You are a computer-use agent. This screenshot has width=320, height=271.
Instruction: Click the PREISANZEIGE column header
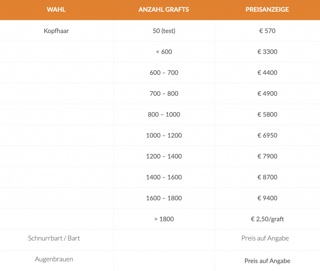(x=267, y=9)
